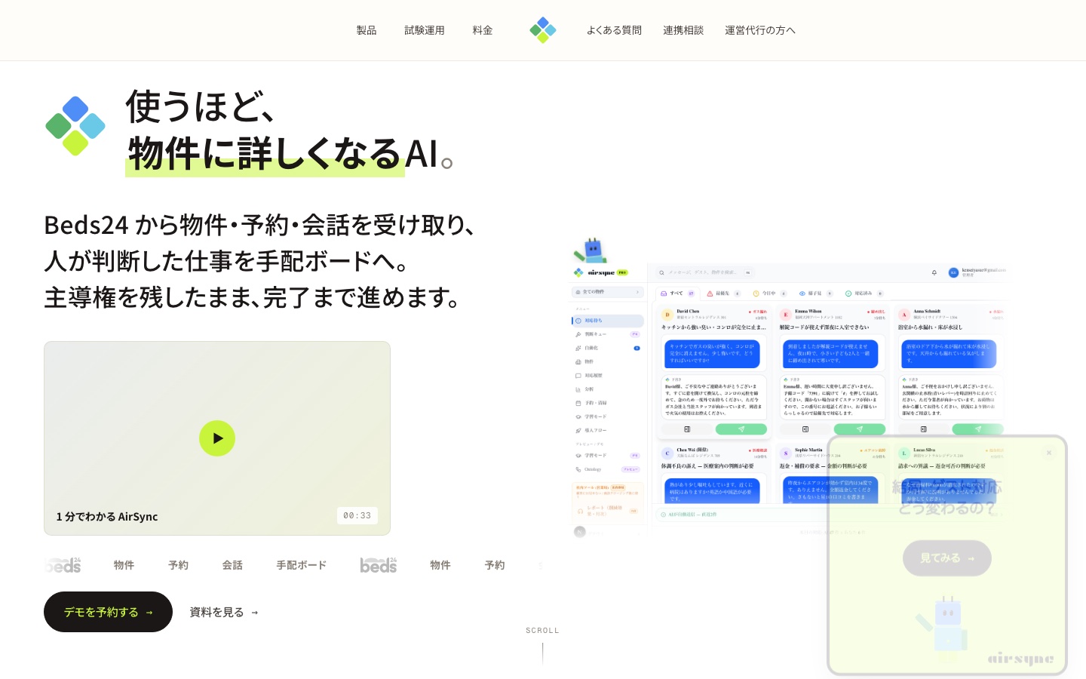The image size is (1086, 679).
Task: Click the デモを予約する button
Action: 108,612
